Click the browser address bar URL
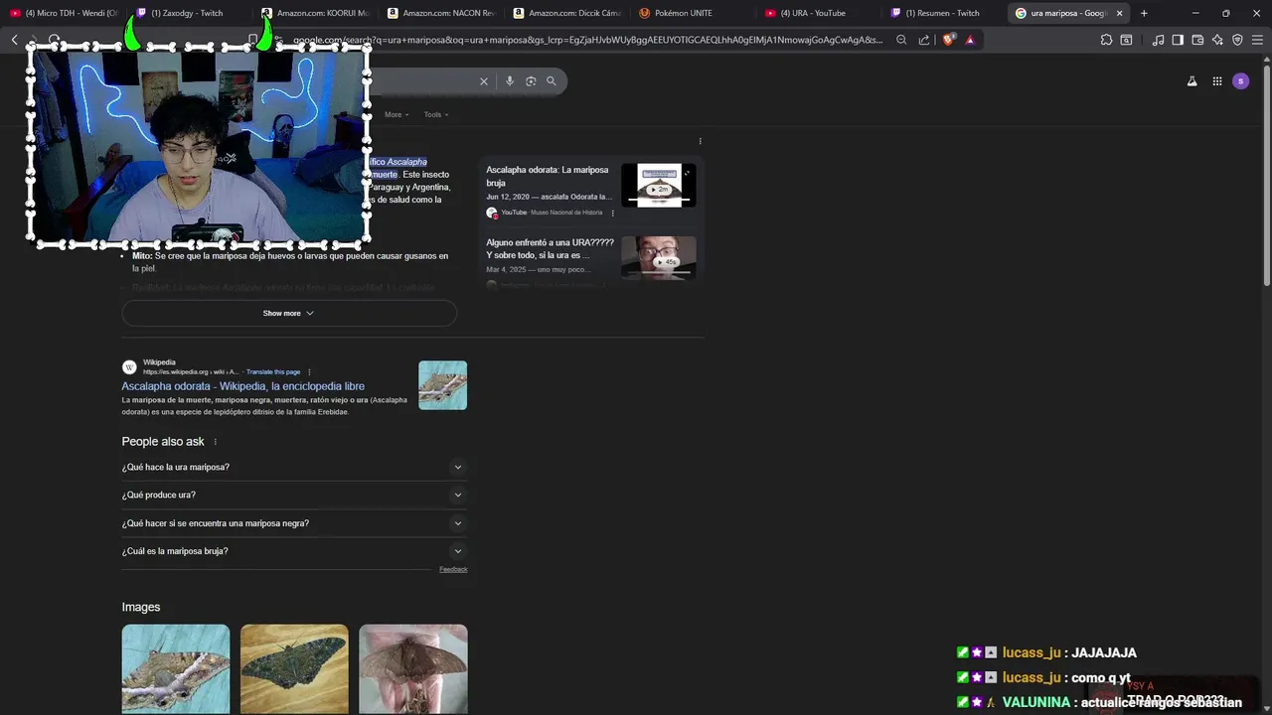This screenshot has width=1272, height=715. 586,40
